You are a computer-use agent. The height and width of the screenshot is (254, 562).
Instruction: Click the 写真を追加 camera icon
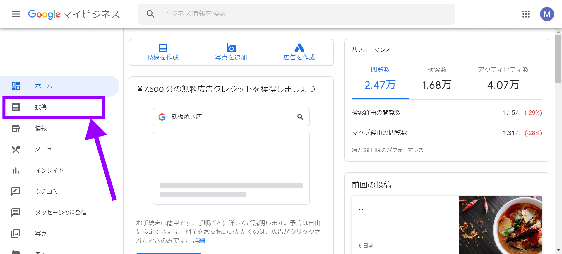coord(231,48)
